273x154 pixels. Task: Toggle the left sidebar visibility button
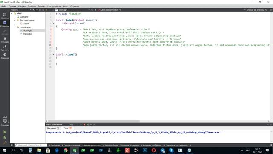click(x=12, y=145)
